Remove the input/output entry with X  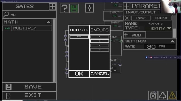127,18
